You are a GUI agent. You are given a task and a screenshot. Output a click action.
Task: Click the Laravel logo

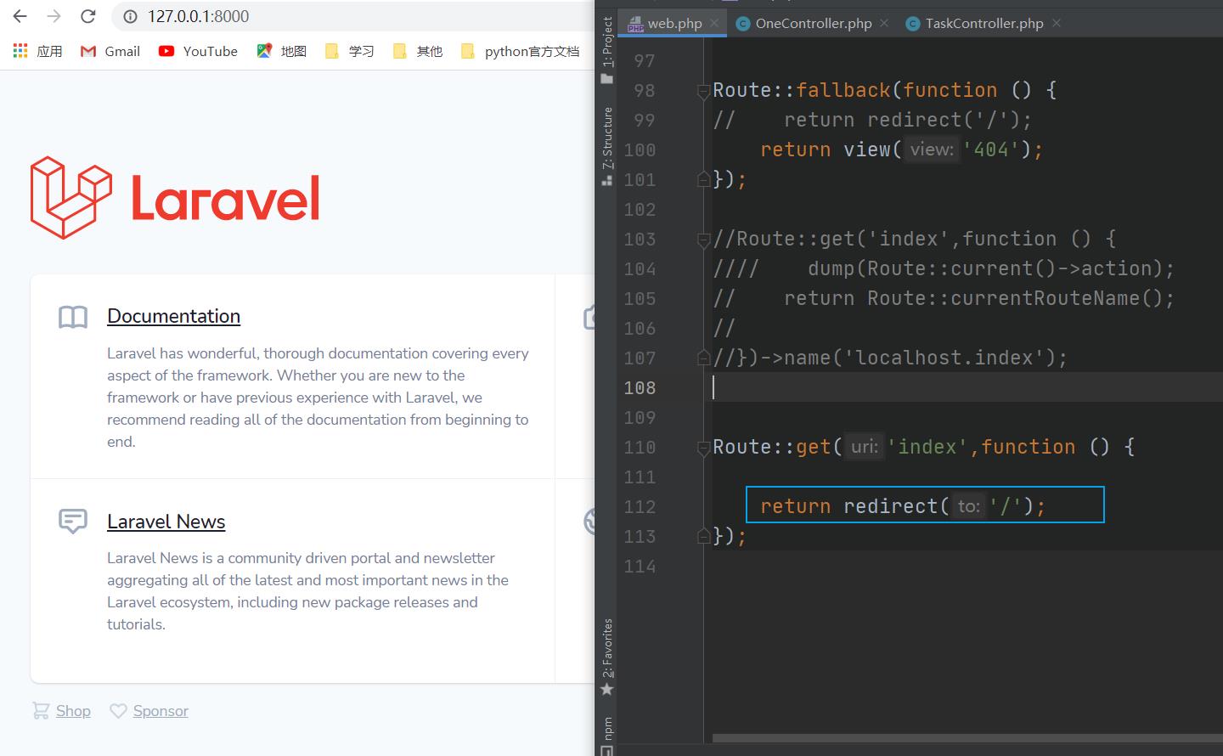pos(175,198)
